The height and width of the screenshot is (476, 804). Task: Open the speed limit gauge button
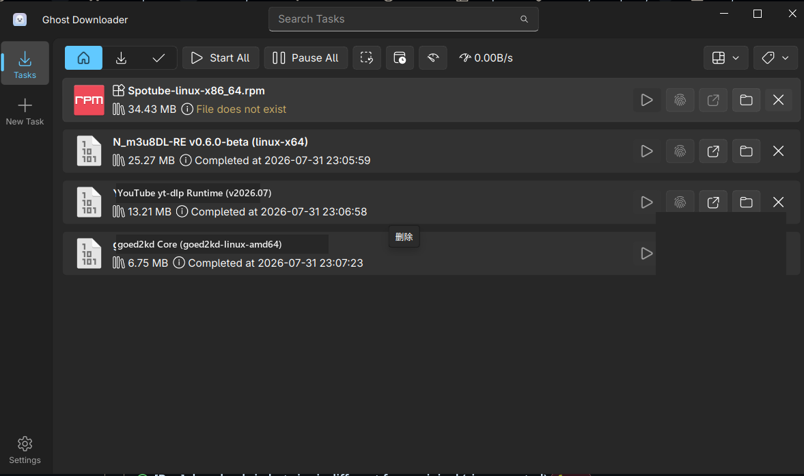433,58
